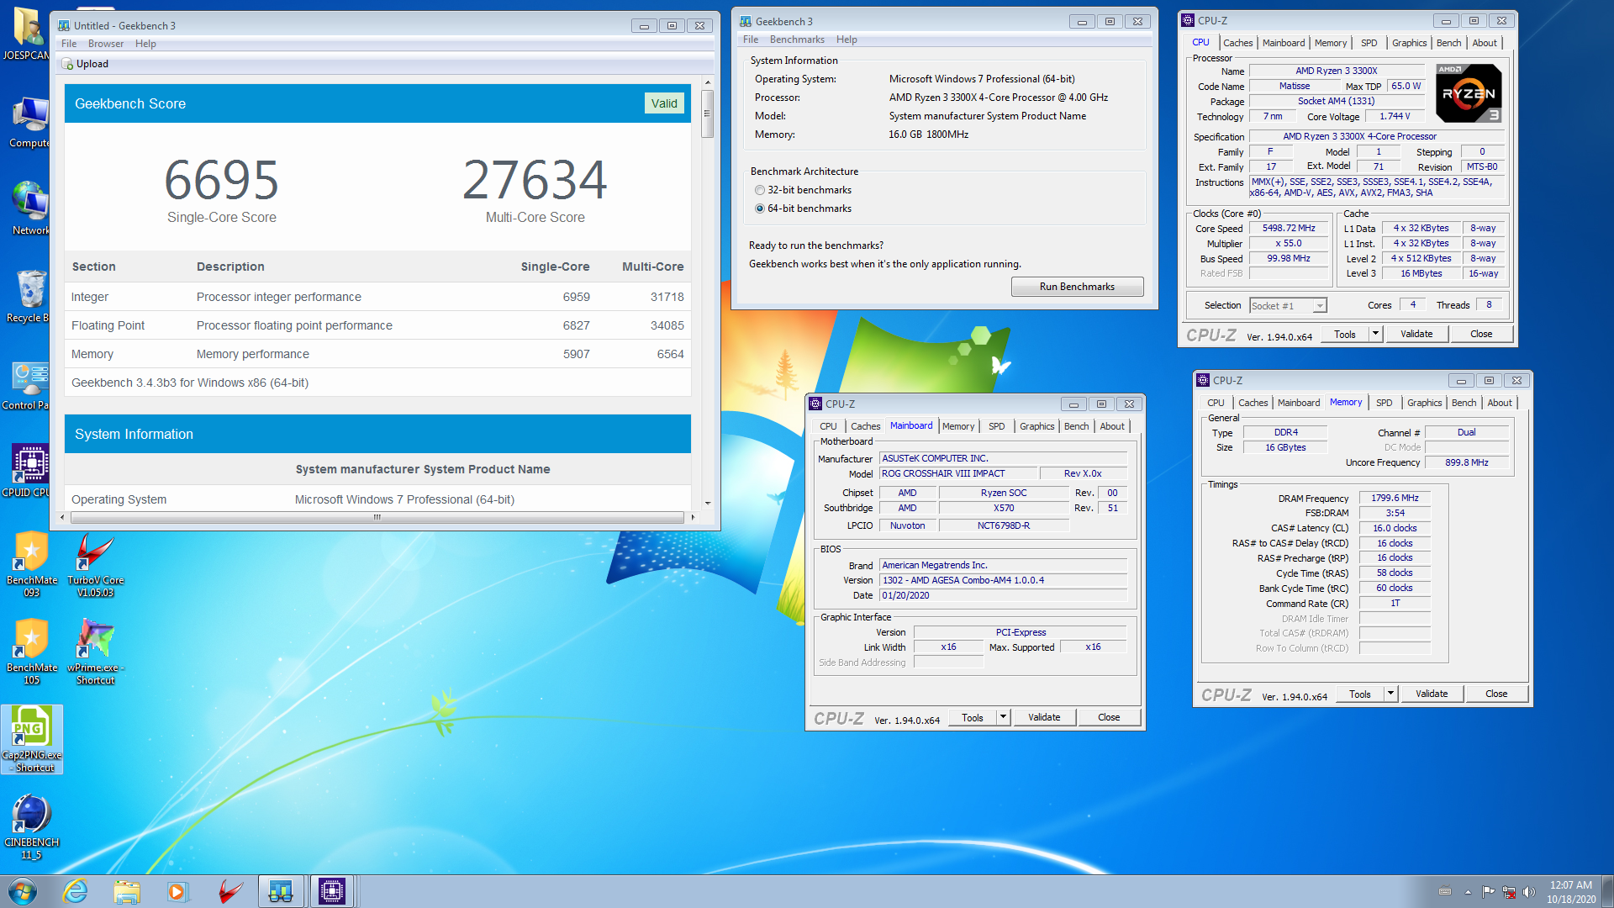Switch to SPD tab in Mainboard CPU-Z

click(x=996, y=426)
